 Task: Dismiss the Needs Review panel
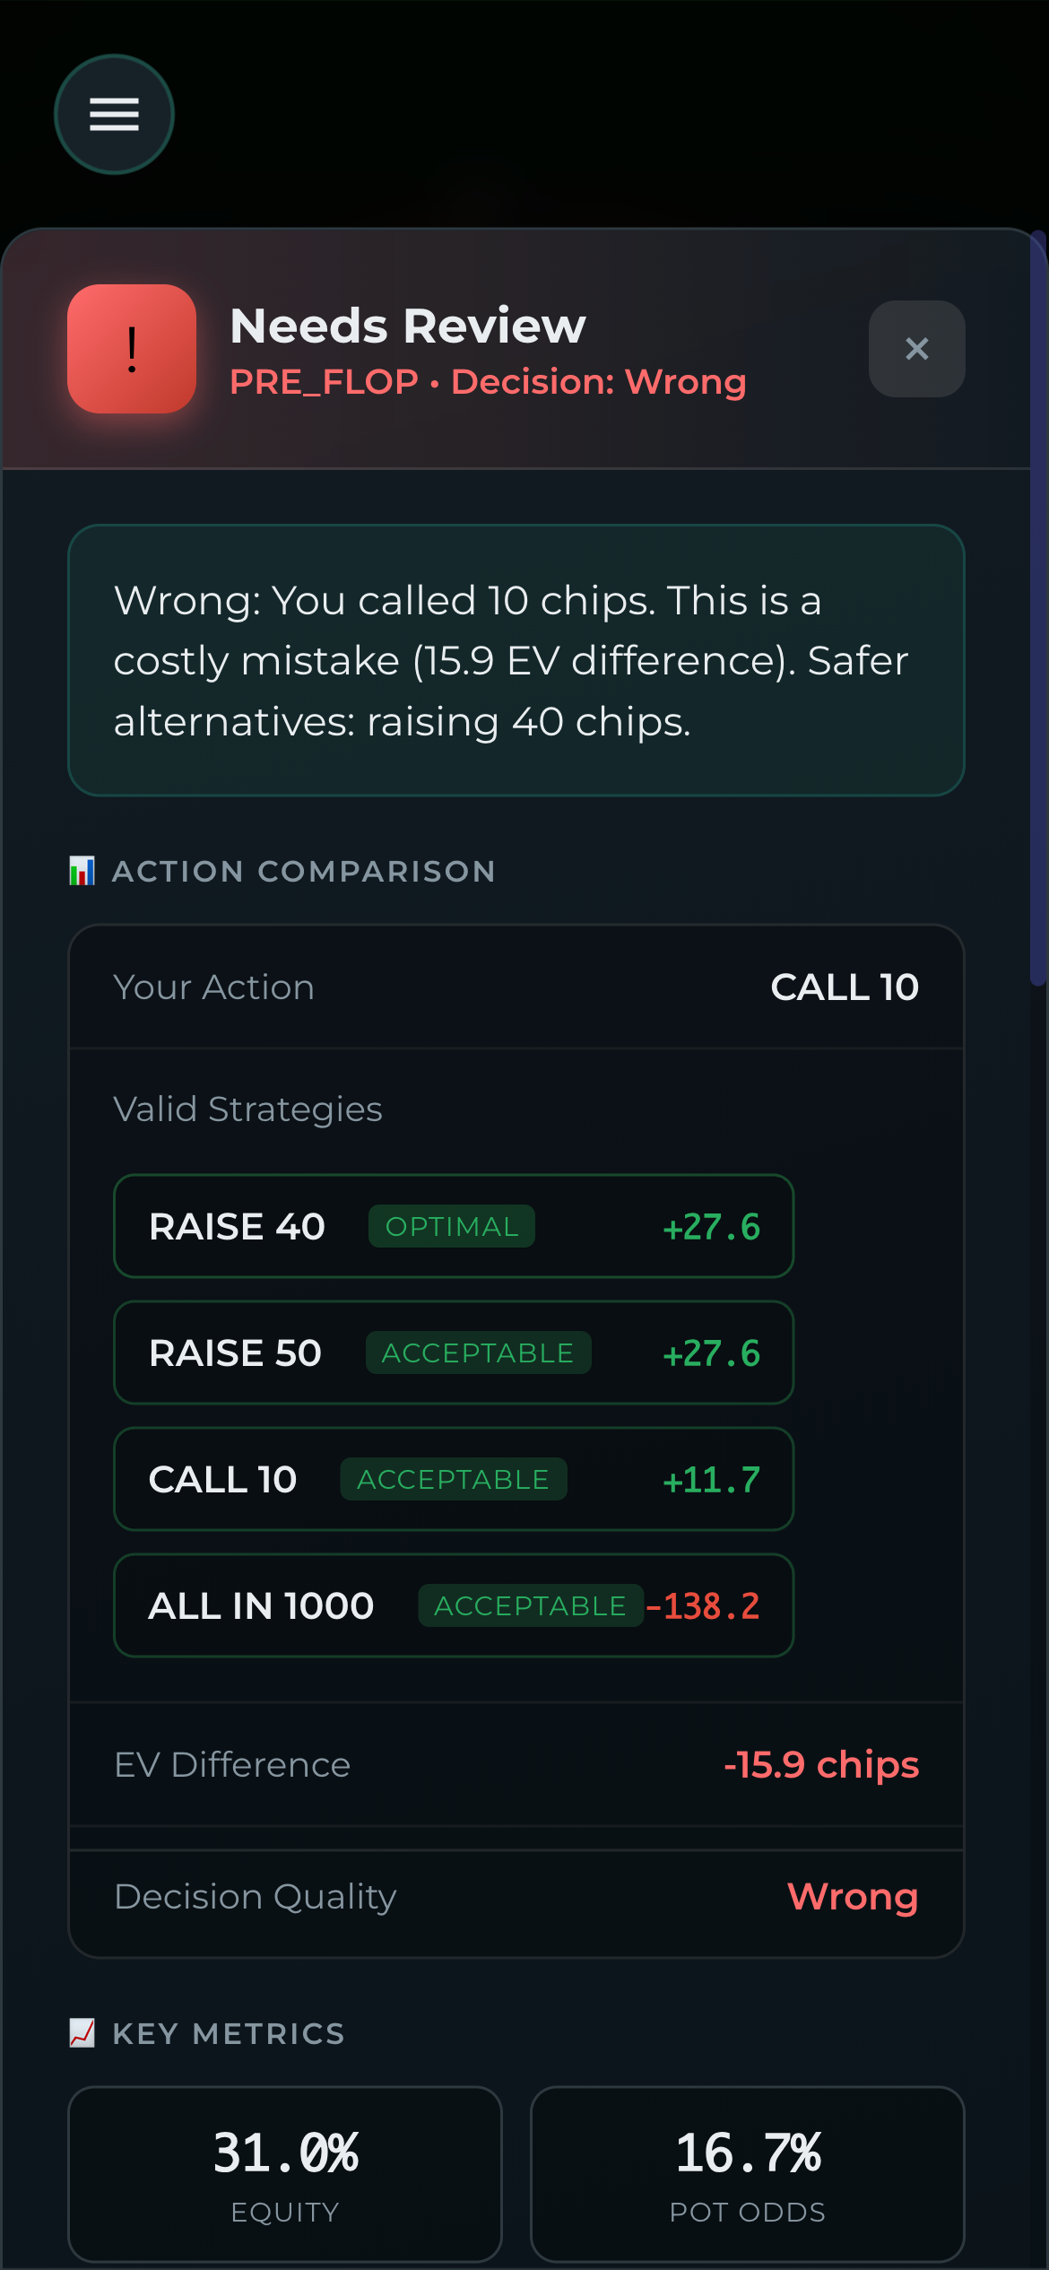(916, 349)
